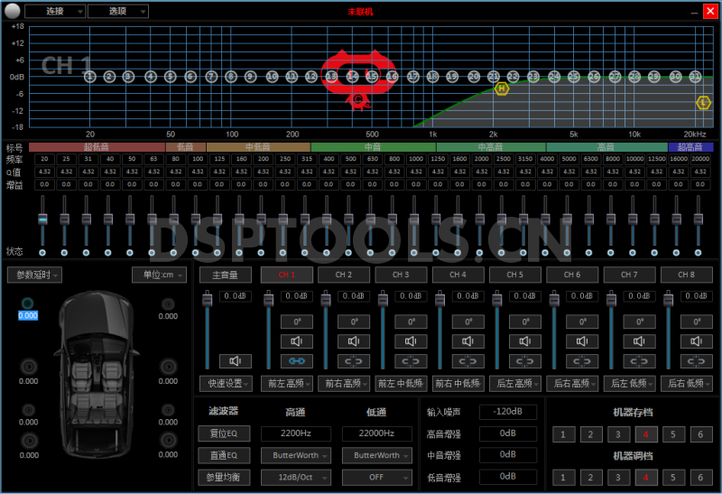Select the yellow L low-pass marker on graph
Viewport: 722px width, 494px height.
click(703, 103)
